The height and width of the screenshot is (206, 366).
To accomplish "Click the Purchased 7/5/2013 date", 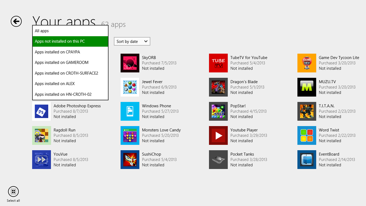I will coord(159,63).
